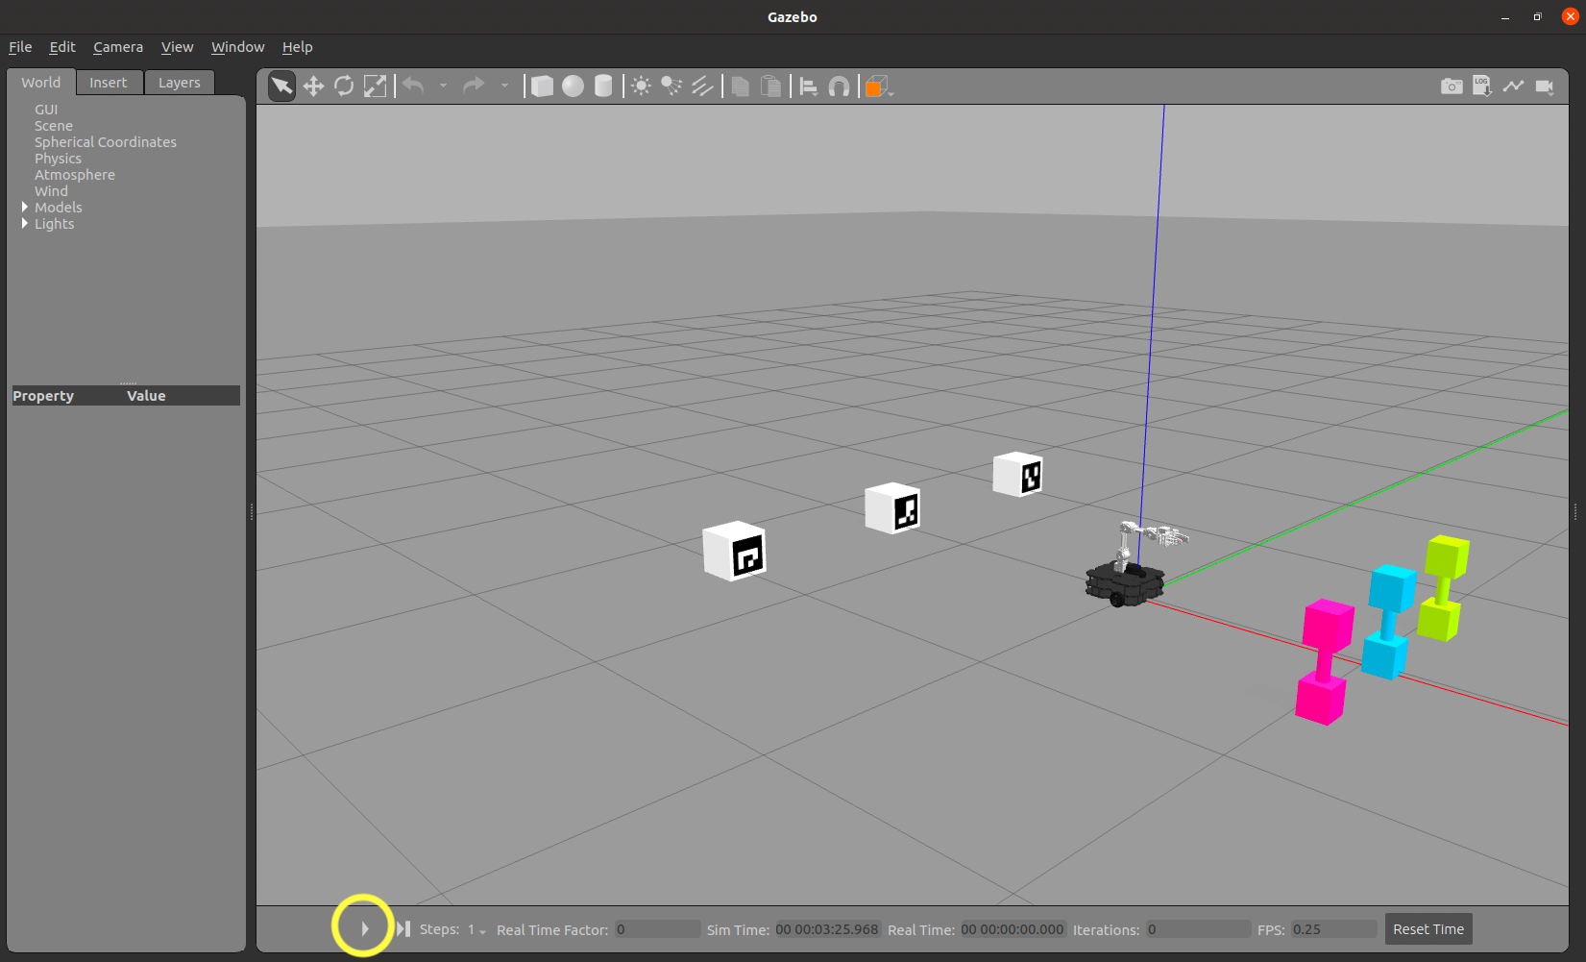Insert a box shape from toolbar

pos(542,86)
